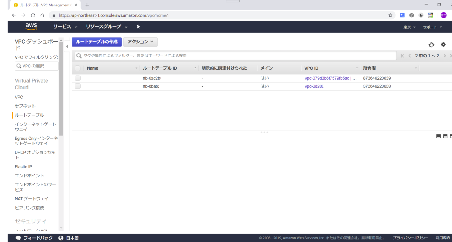The image size is (452, 242).
Task: Switch to split-pane view layout
Action: [445, 136]
